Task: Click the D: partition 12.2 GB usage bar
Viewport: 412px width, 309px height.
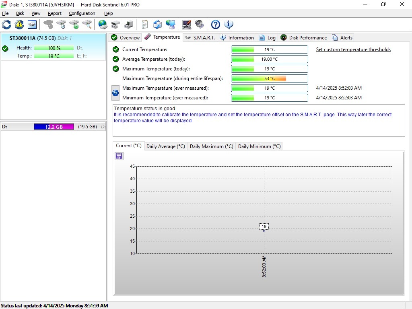Action: click(x=54, y=127)
